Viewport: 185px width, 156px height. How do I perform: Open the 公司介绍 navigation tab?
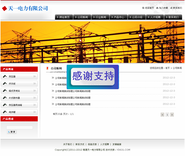(137, 17)
